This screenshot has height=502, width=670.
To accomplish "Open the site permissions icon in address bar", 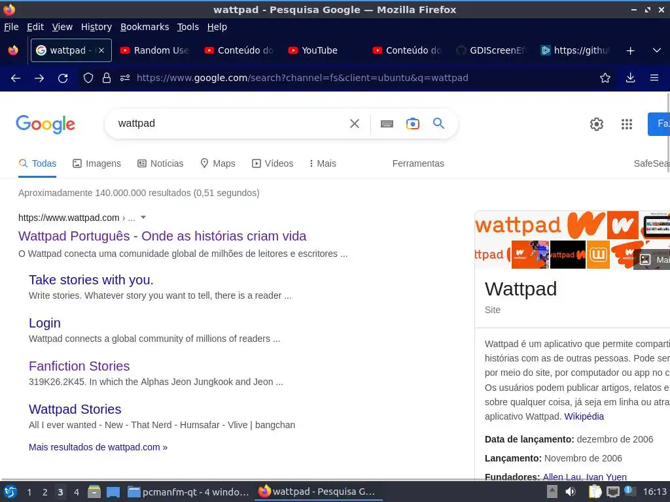I will click(x=125, y=78).
